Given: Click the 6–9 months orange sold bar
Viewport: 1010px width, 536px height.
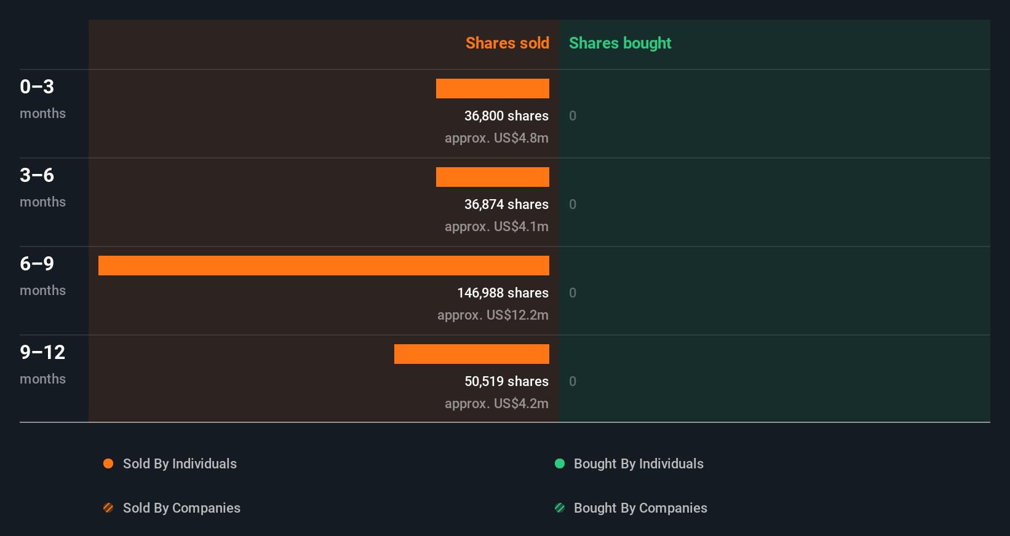Looking at the screenshot, I should 324,266.
